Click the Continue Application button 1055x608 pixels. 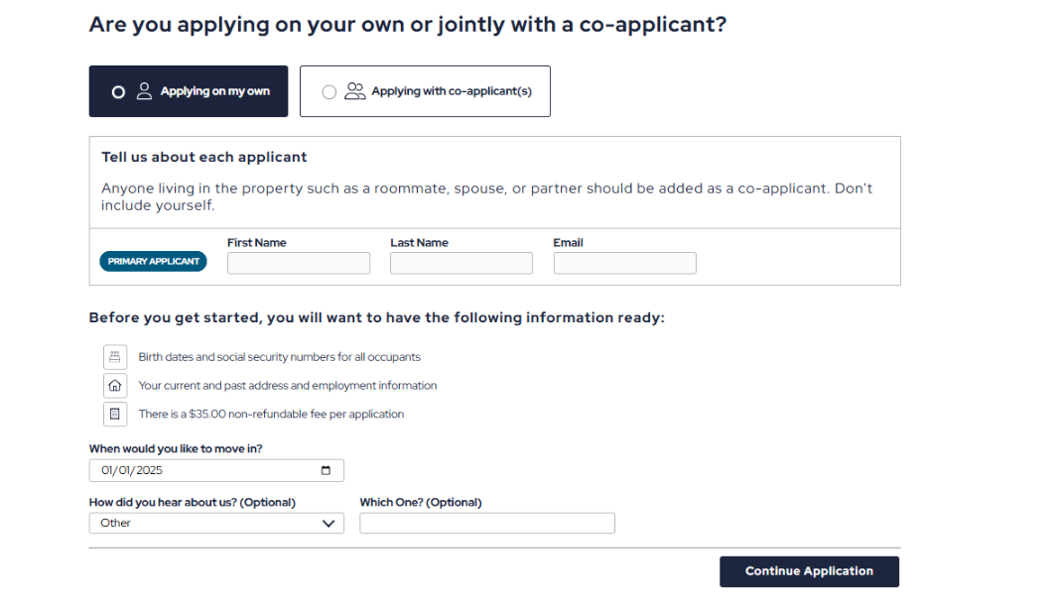[x=810, y=571]
